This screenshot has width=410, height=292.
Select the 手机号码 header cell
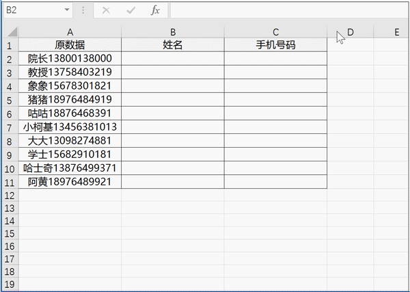coord(275,45)
